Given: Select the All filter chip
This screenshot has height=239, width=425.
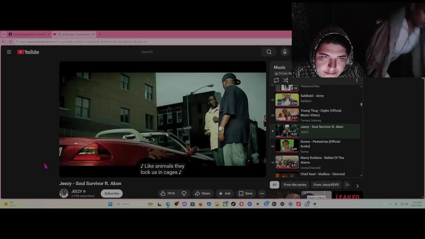Looking at the screenshot, I should [x=274, y=185].
